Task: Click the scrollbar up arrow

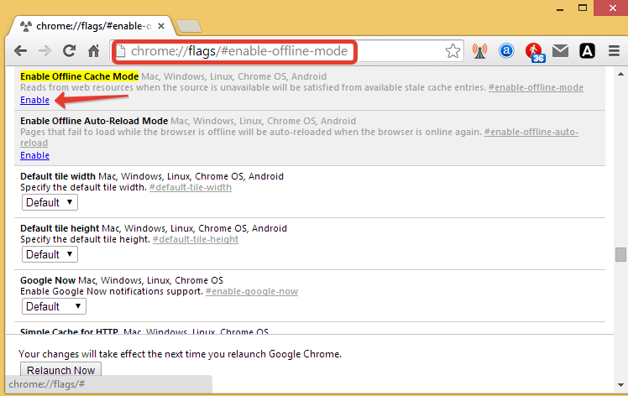Action: click(x=620, y=74)
